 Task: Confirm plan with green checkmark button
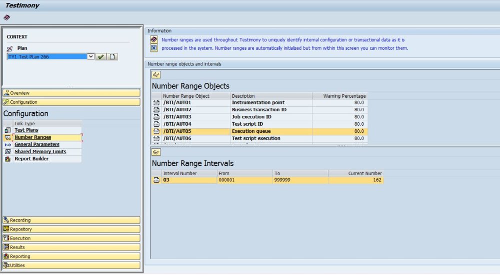click(x=101, y=57)
